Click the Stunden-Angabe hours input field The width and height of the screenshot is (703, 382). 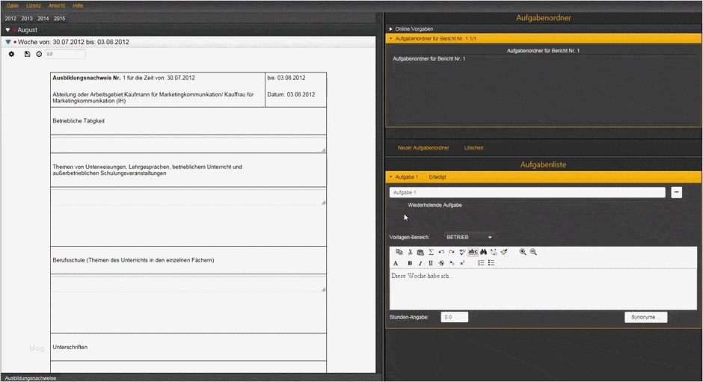point(454,317)
